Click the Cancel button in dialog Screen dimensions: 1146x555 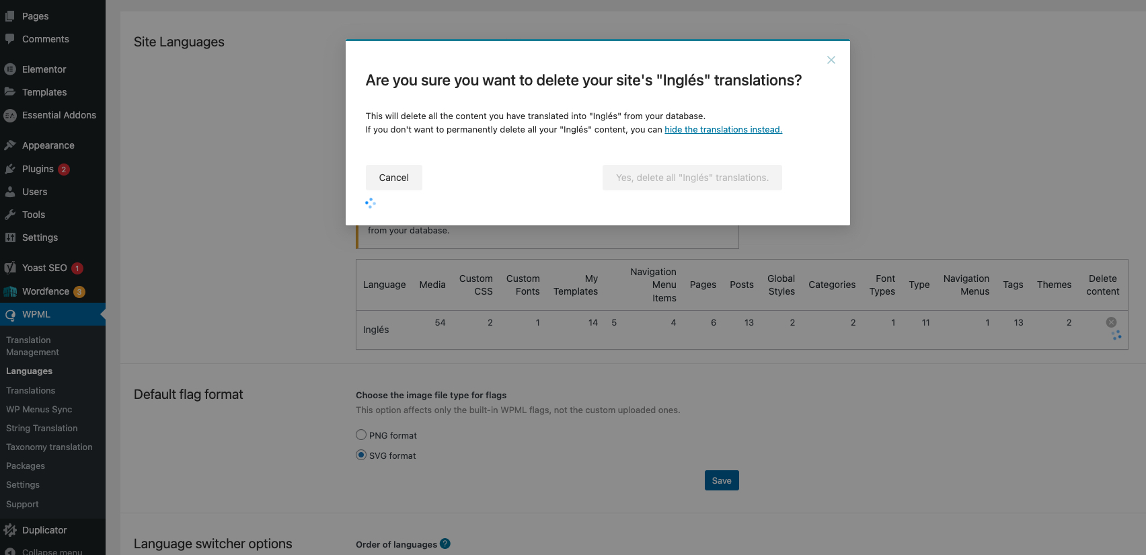(x=393, y=178)
